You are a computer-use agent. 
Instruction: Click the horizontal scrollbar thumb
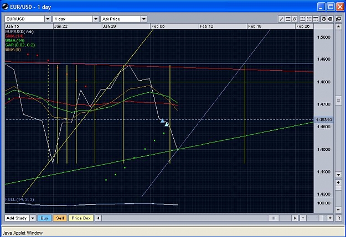point(273,218)
